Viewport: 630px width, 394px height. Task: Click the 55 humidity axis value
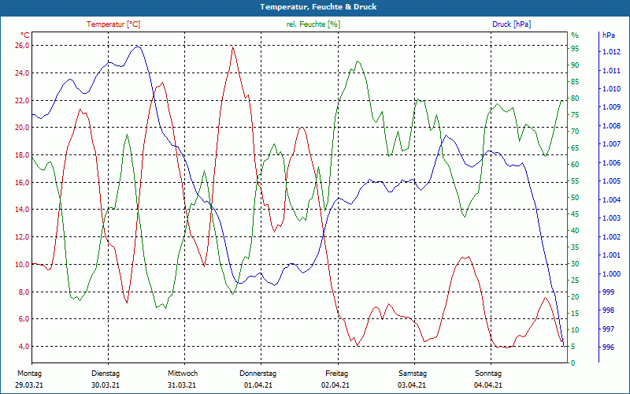click(575, 181)
